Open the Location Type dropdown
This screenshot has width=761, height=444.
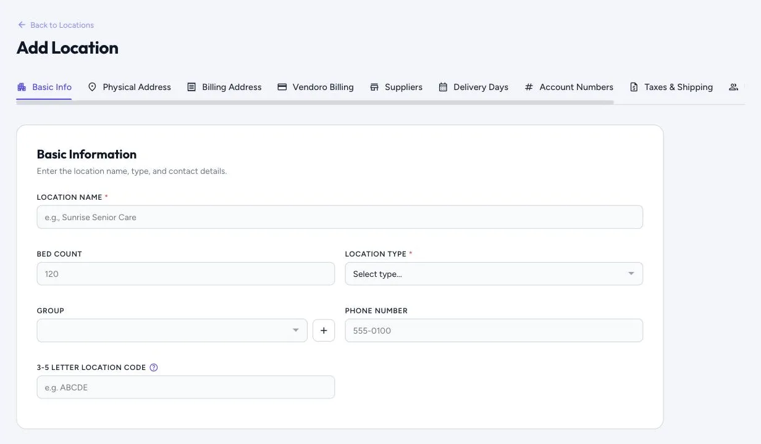[494, 274]
